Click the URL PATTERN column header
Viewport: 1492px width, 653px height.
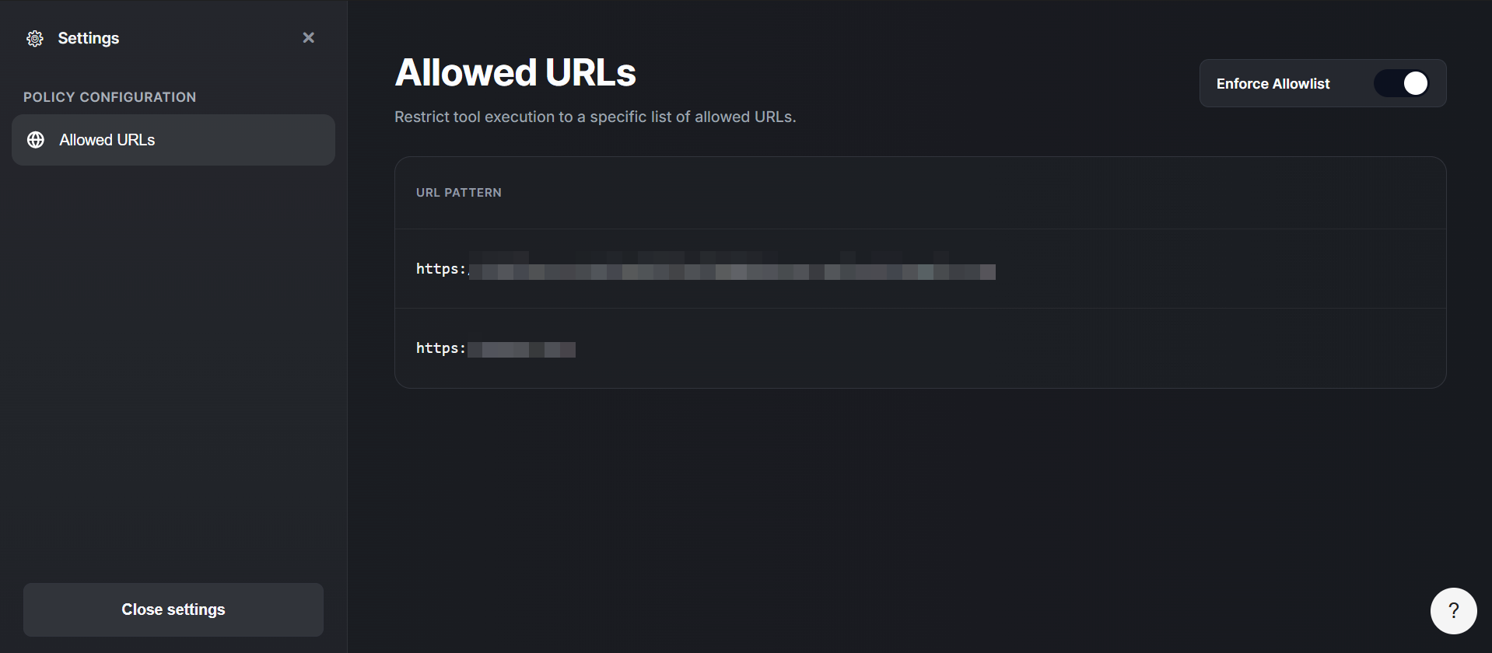pyautogui.click(x=459, y=193)
